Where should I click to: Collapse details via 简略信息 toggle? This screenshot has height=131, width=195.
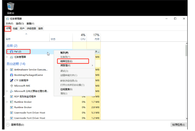[x=8, y=125]
